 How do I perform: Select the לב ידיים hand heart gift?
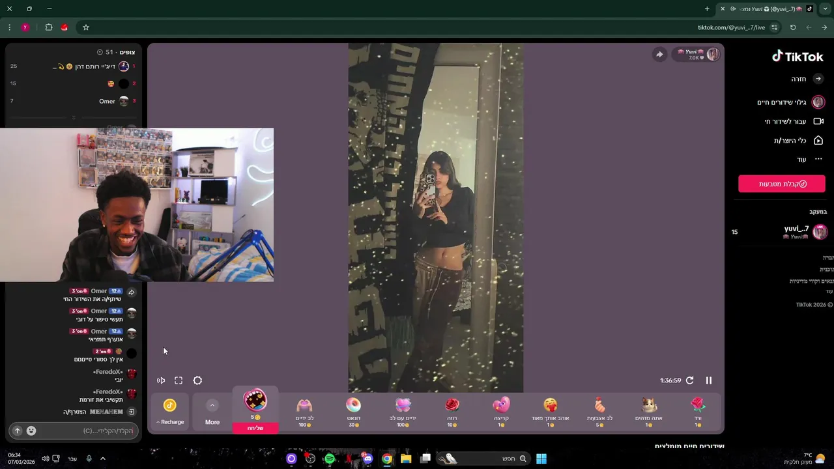(304, 412)
